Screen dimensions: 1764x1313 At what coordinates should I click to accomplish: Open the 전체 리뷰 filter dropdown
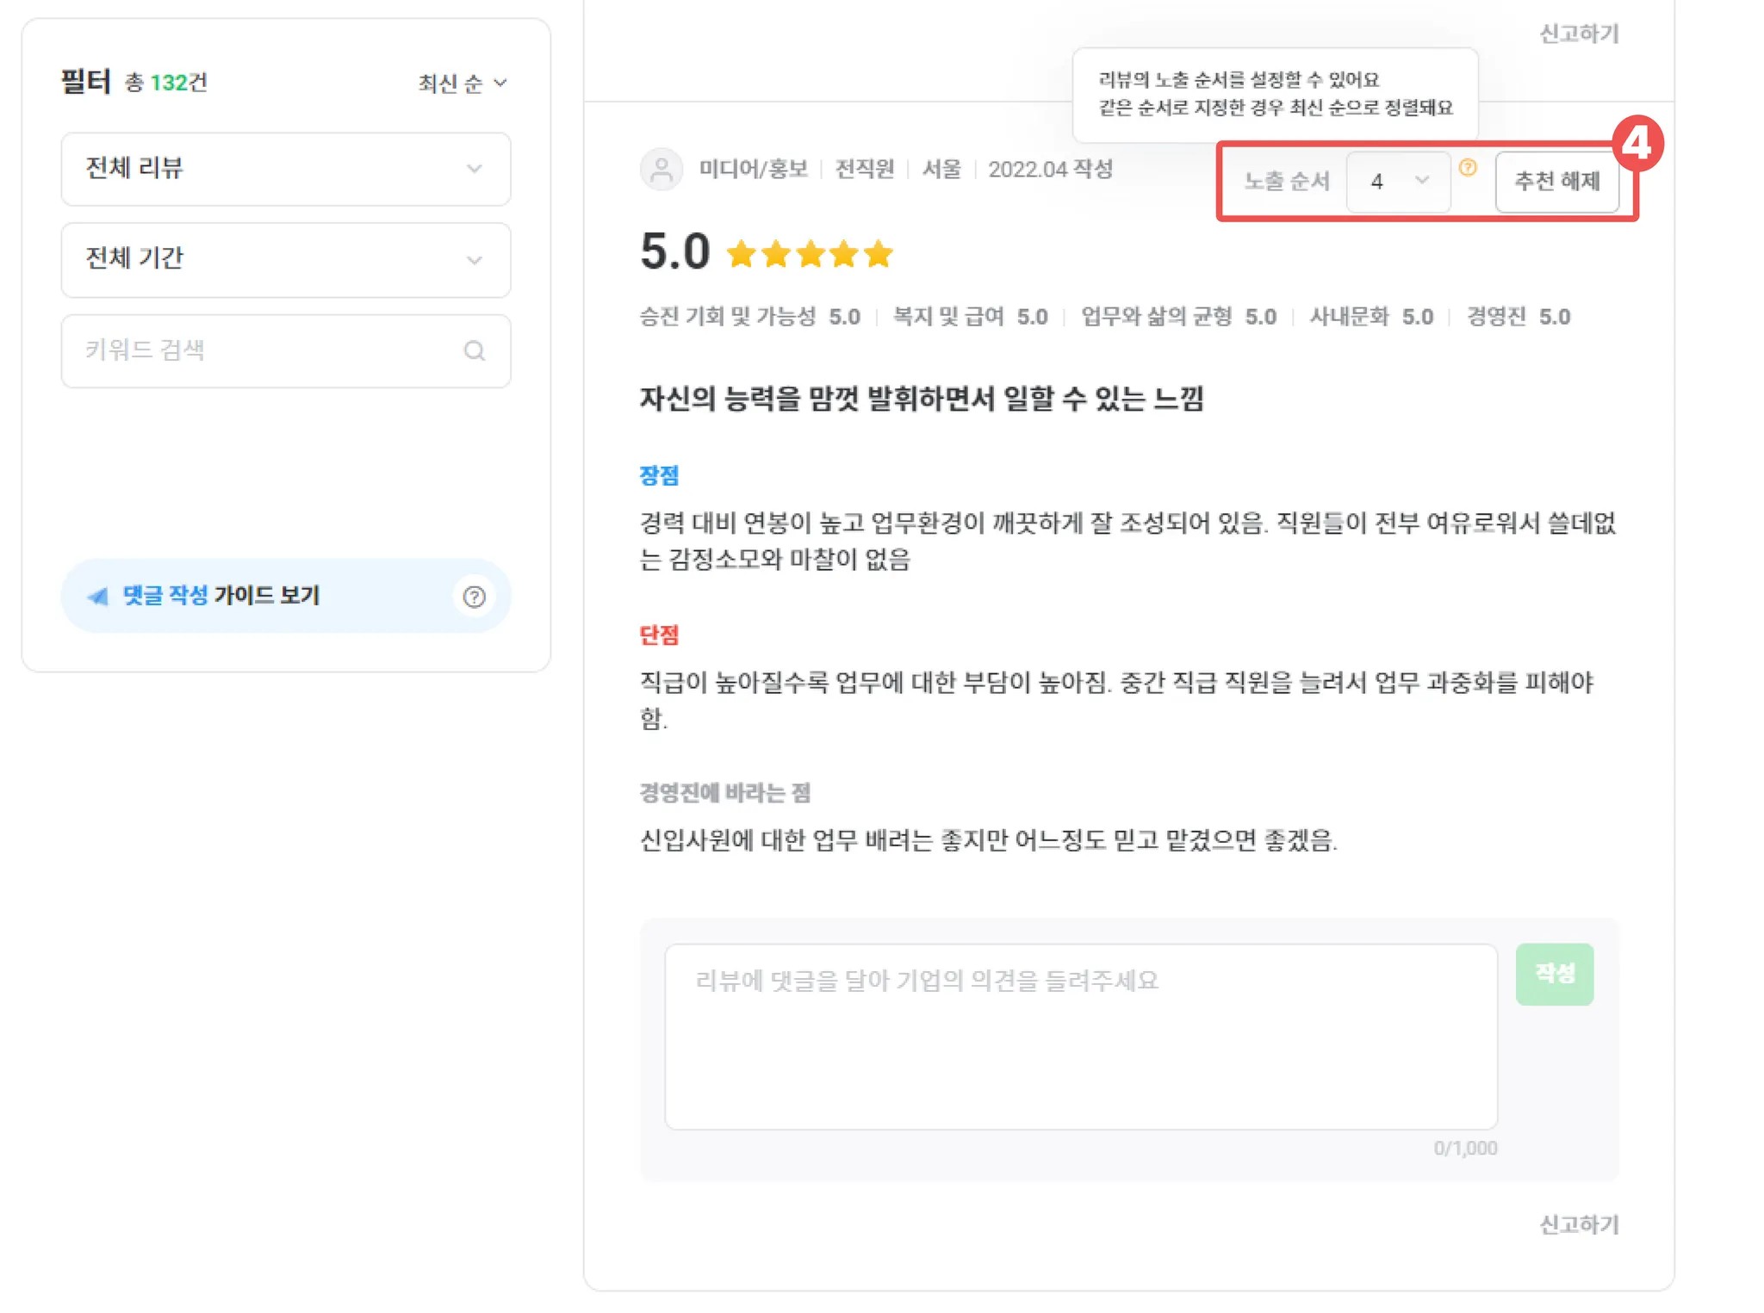[x=285, y=169]
